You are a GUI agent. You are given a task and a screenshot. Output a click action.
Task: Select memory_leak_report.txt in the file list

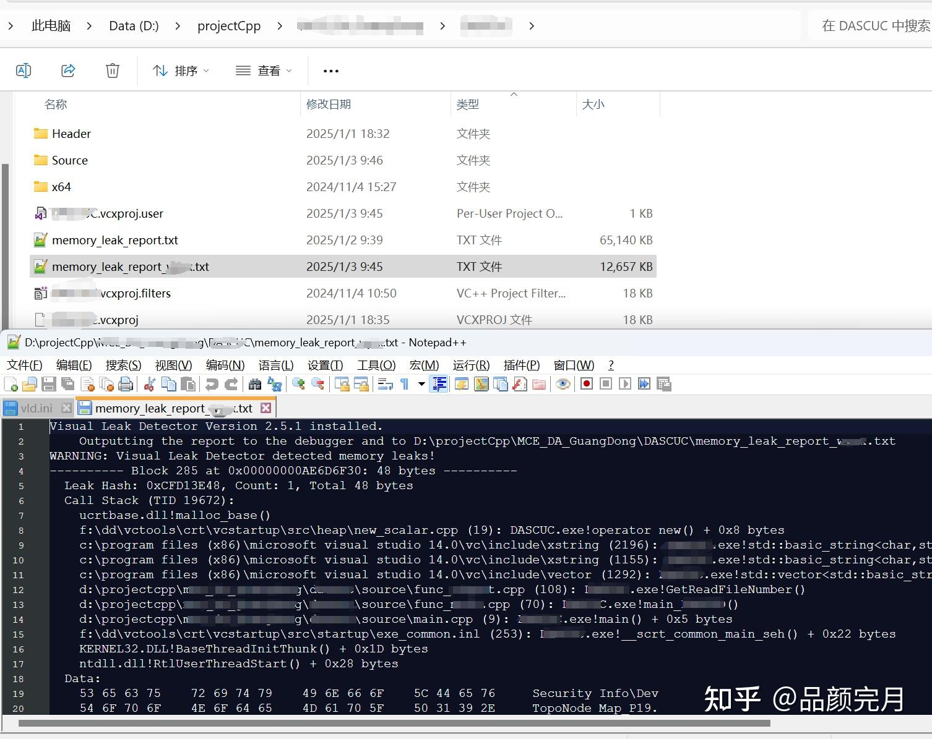point(114,240)
